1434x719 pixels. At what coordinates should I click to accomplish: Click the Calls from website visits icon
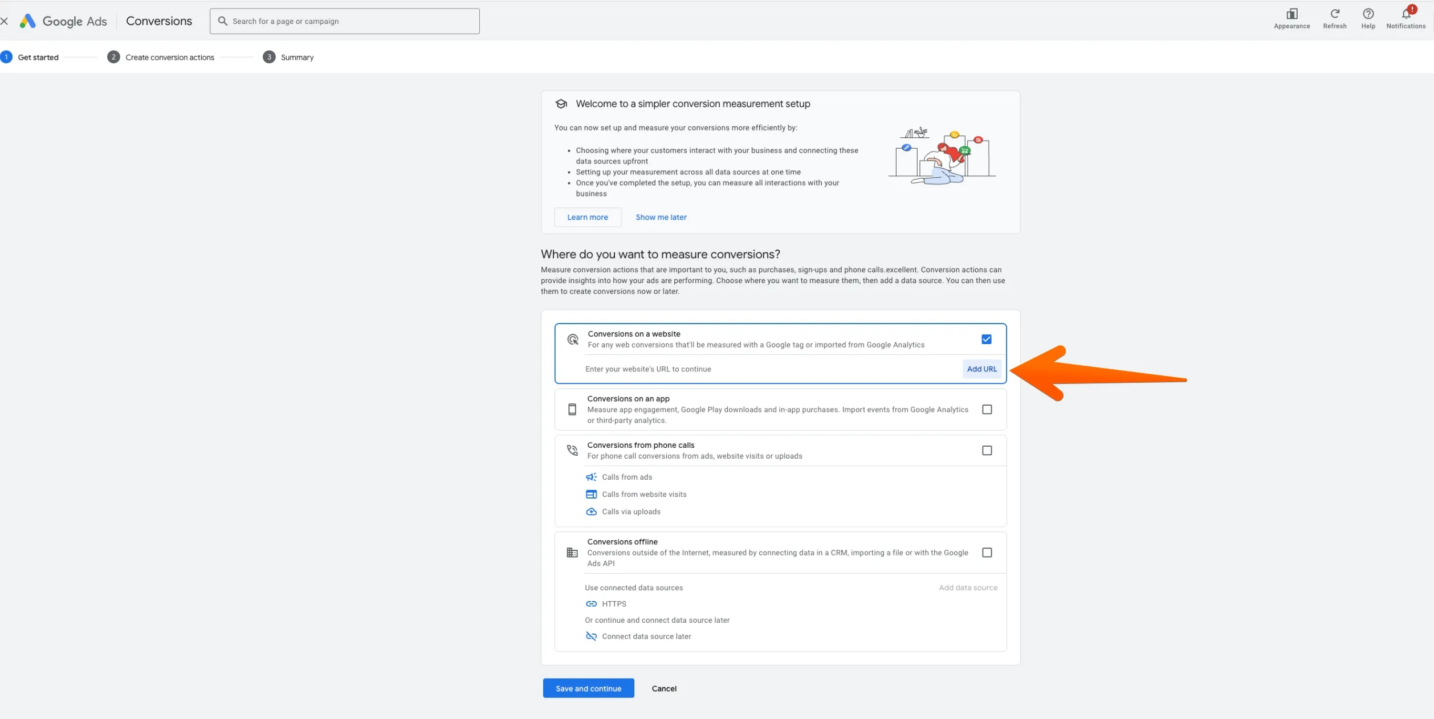click(591, 495)
